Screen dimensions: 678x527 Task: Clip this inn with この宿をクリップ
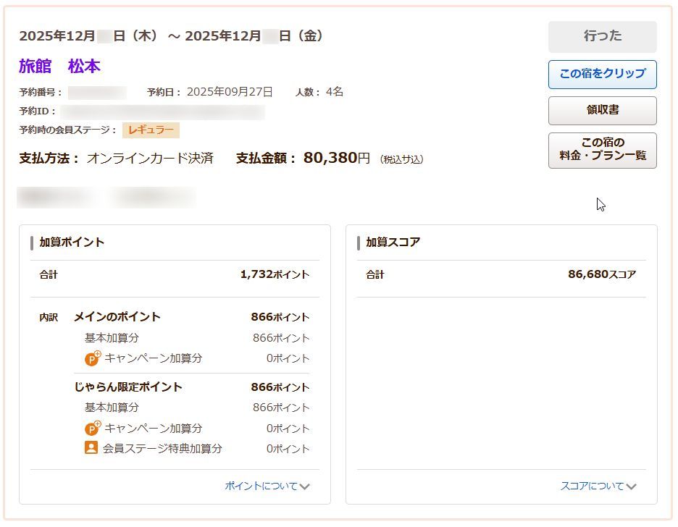click(x=602, y=74)
